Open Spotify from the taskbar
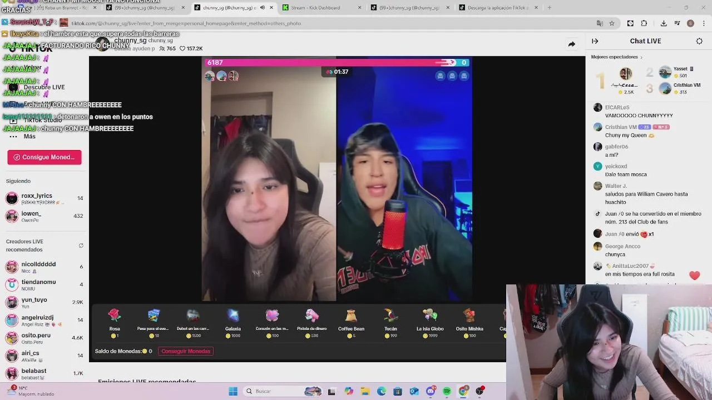 (x=447, y=391)
